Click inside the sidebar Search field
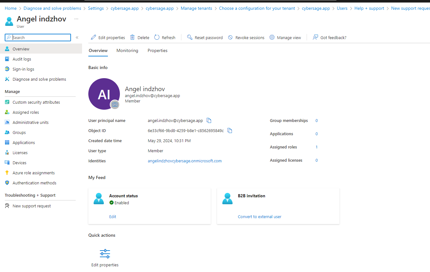Screen dimensions: 430x272 coord(38,37)
